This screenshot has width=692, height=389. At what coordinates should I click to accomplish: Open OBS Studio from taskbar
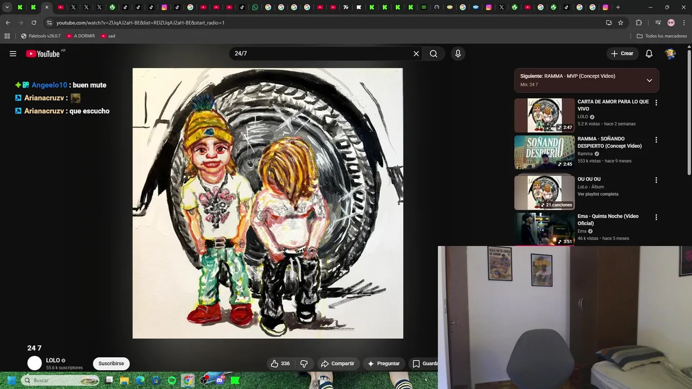pos(204,380)
